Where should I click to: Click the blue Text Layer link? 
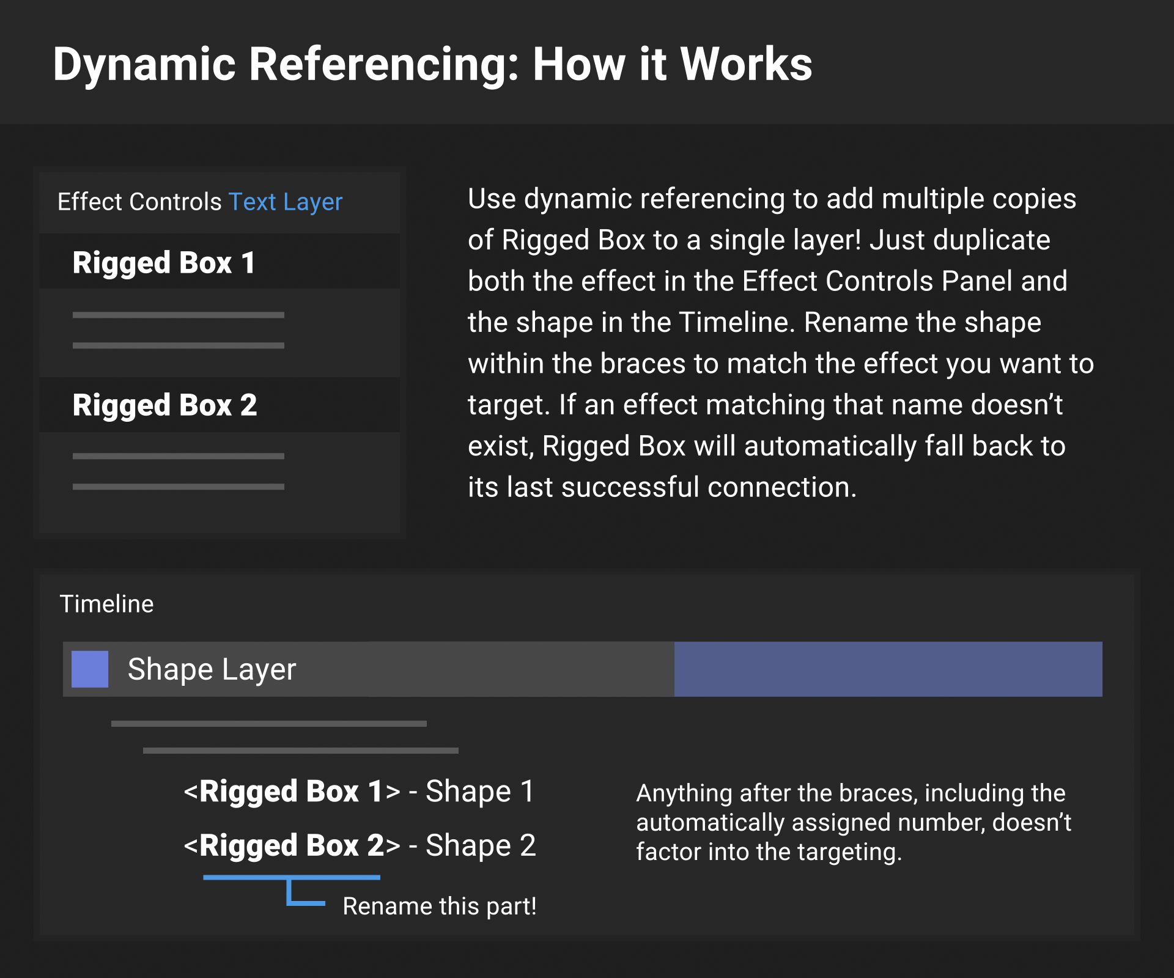(x=285, y=202)
